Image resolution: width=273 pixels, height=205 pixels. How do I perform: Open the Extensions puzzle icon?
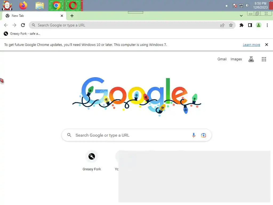point(241,25)
